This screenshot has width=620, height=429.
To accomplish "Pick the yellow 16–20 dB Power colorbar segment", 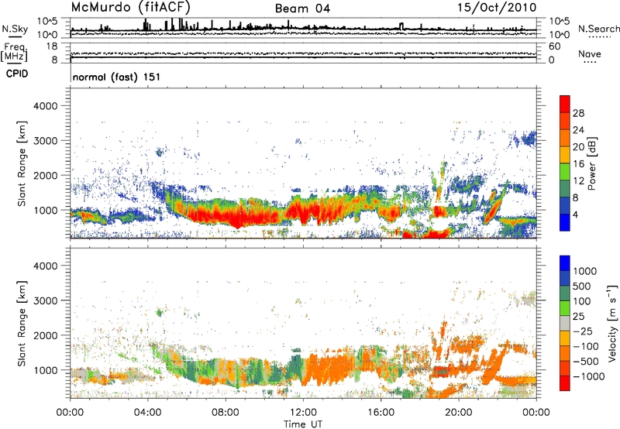I will (x=565, y=155).
